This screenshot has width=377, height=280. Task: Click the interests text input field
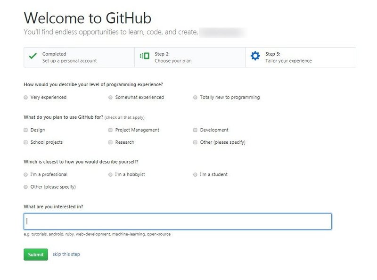[x=177, y=221]
